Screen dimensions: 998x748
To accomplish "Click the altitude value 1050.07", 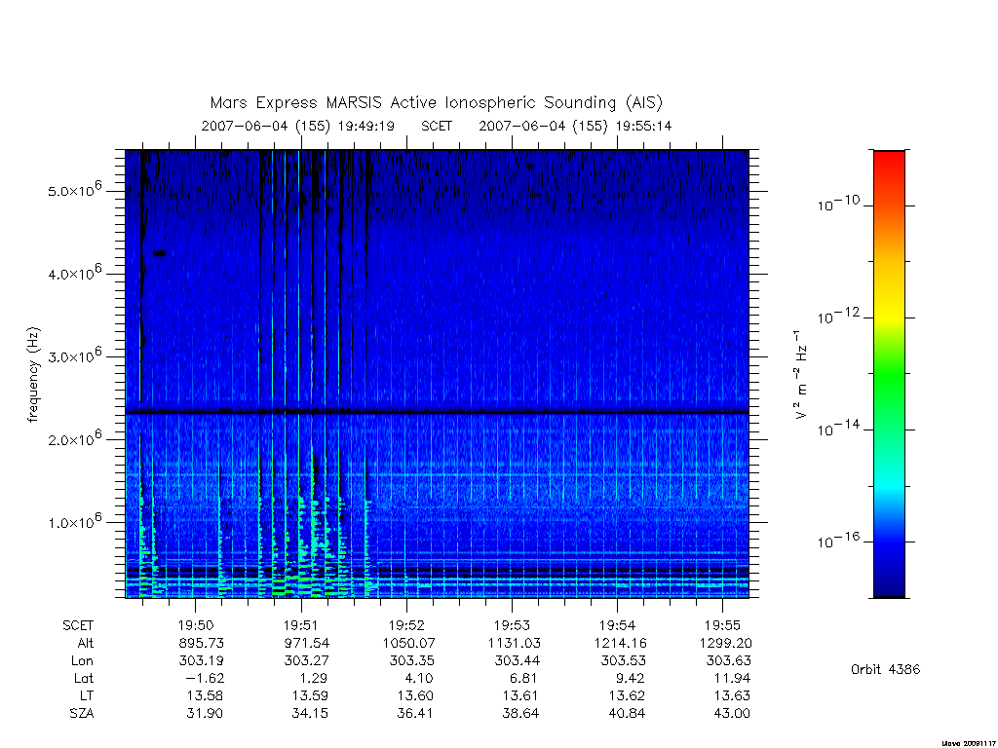I will 408,643.
